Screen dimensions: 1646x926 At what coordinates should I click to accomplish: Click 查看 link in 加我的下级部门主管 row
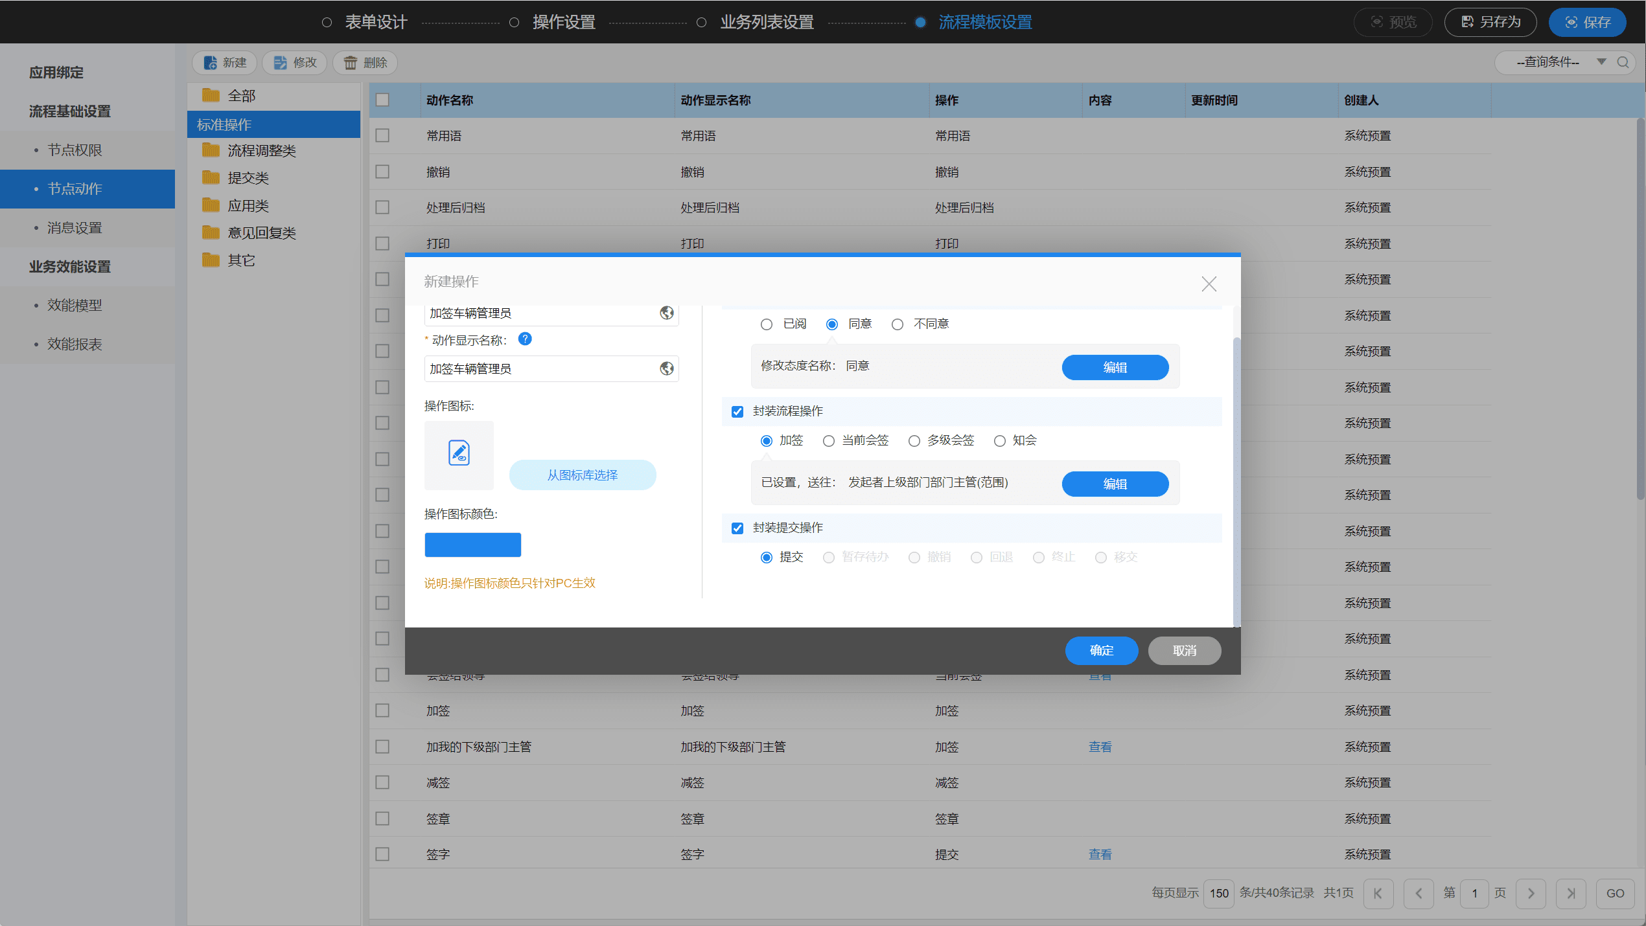[x=1100, y=747]
